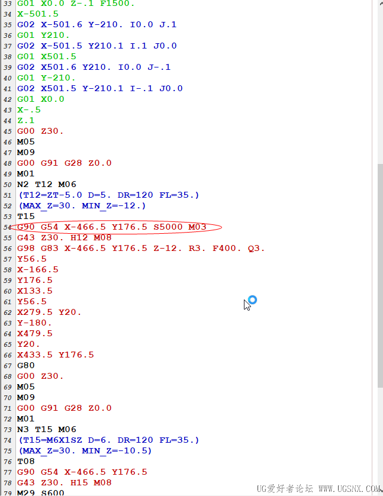Click line 77 'G90 G54 X-466.5 Y176.5'
This screenshot has height=496, width=383.
tap(82, 472)
